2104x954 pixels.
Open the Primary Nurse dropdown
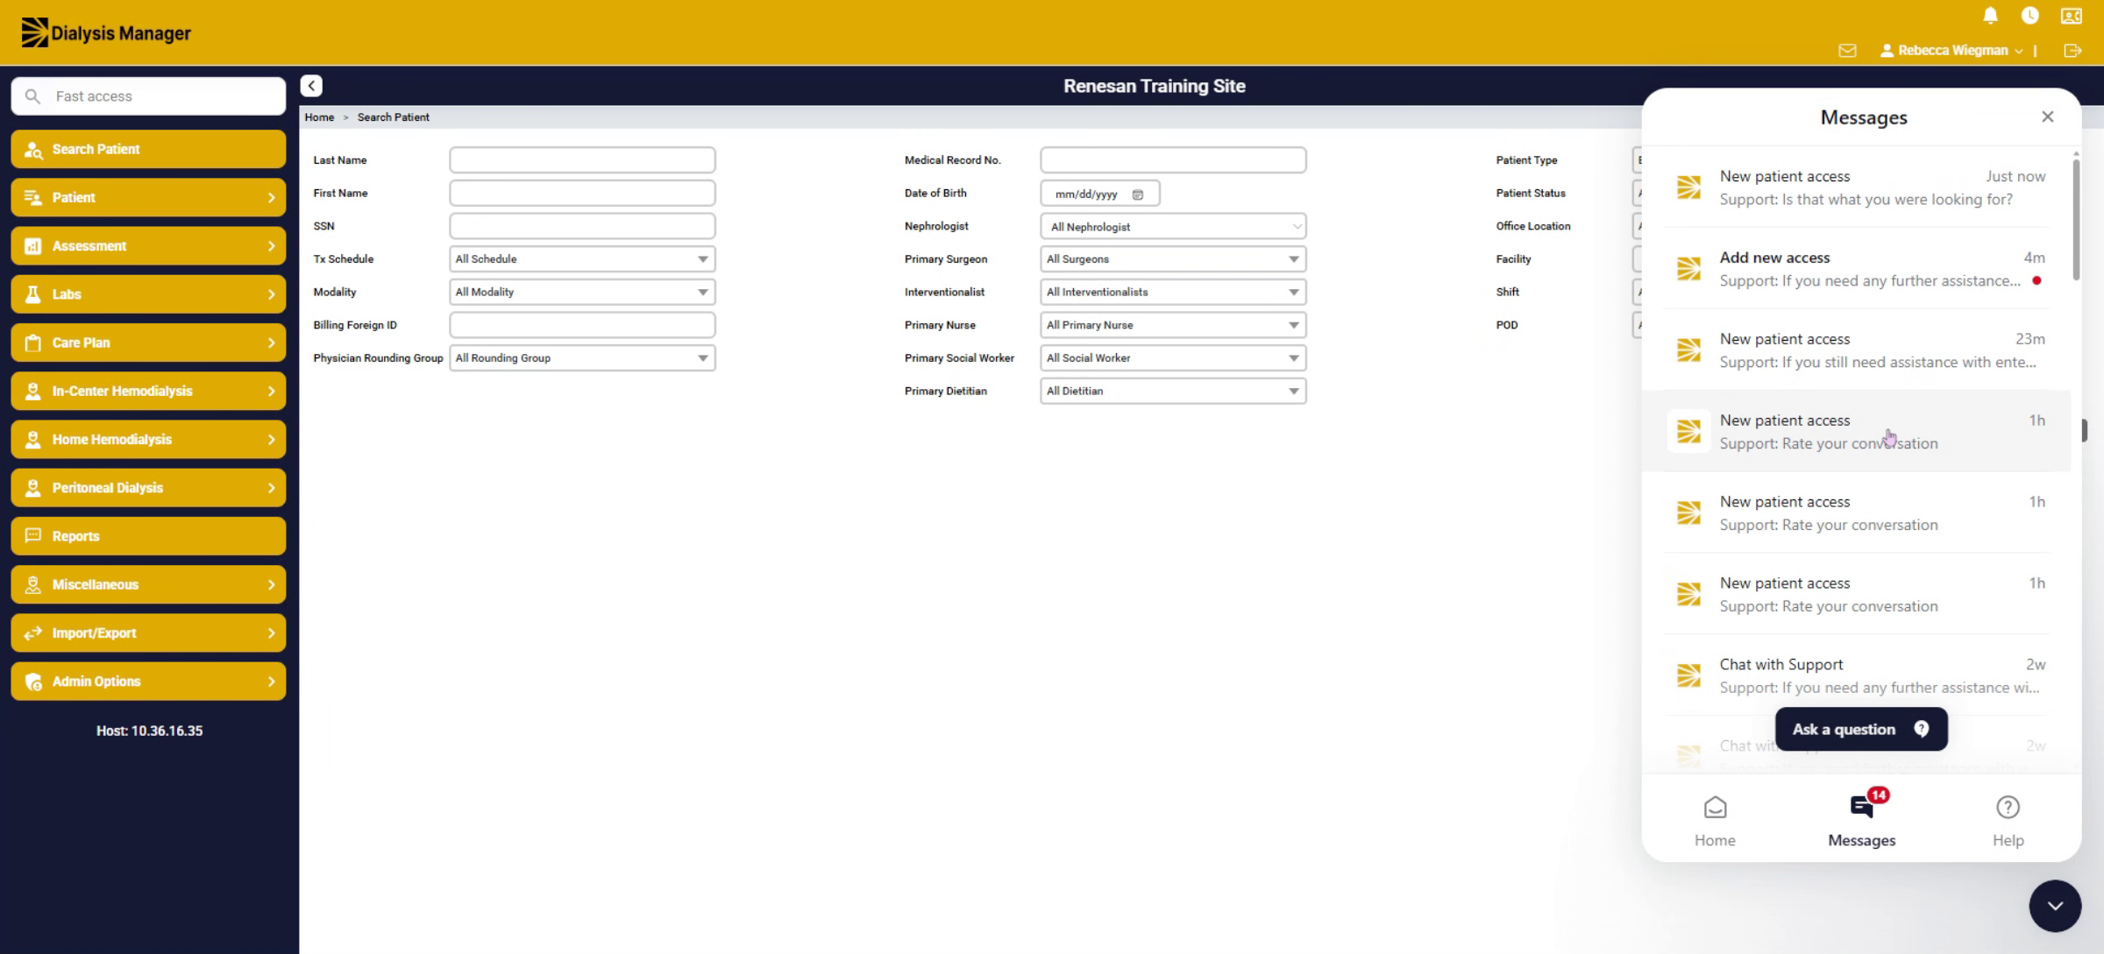click(x=1173, y=325)
